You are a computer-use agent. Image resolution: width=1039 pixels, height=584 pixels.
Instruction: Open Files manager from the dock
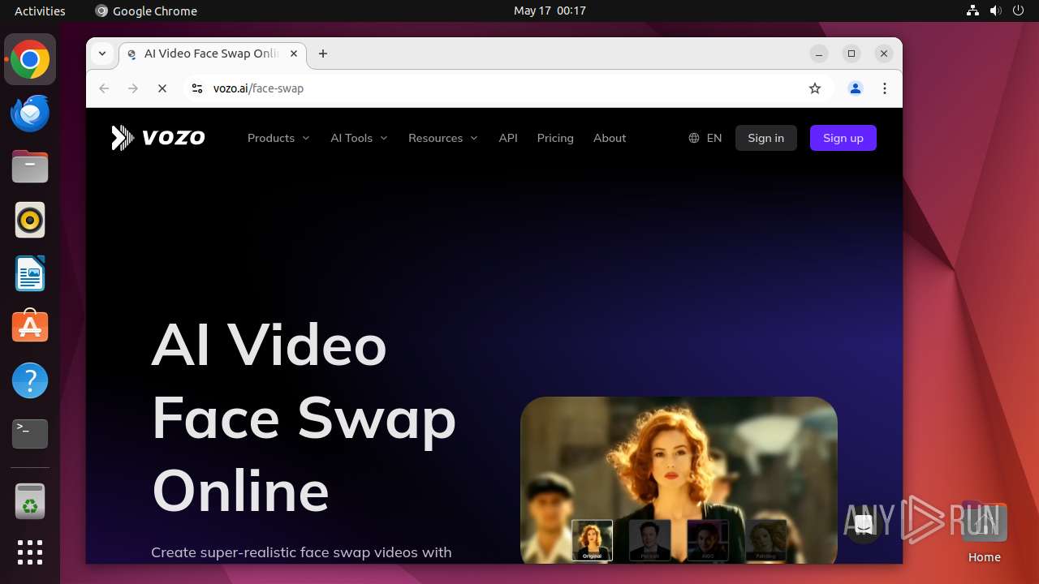[x=30, y=166]
